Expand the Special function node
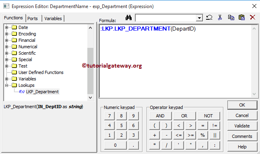This screenshot has width=260, height=154. point(6,60)
